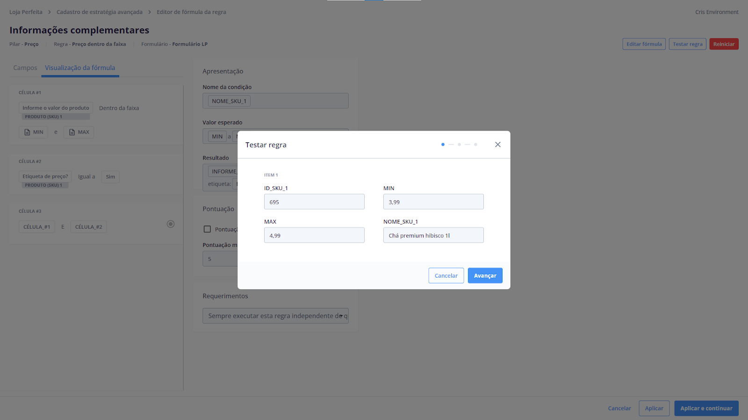The width and height of the screenshot is (748, 420).
Task: Close the Testar regra dialog
Action: pyautogui.click(x=497, y=145)
